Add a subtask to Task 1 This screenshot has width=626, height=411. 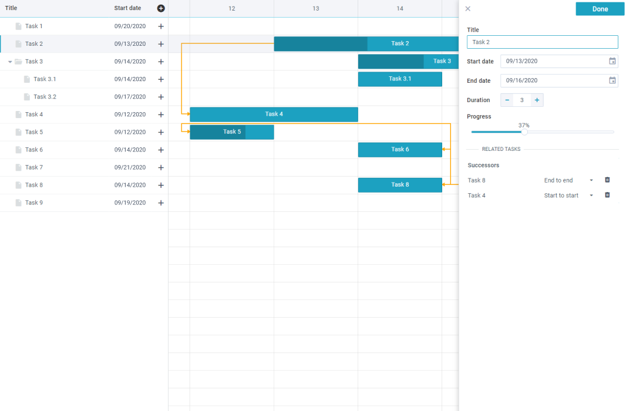pyautogui.click(x=161, y=26)
